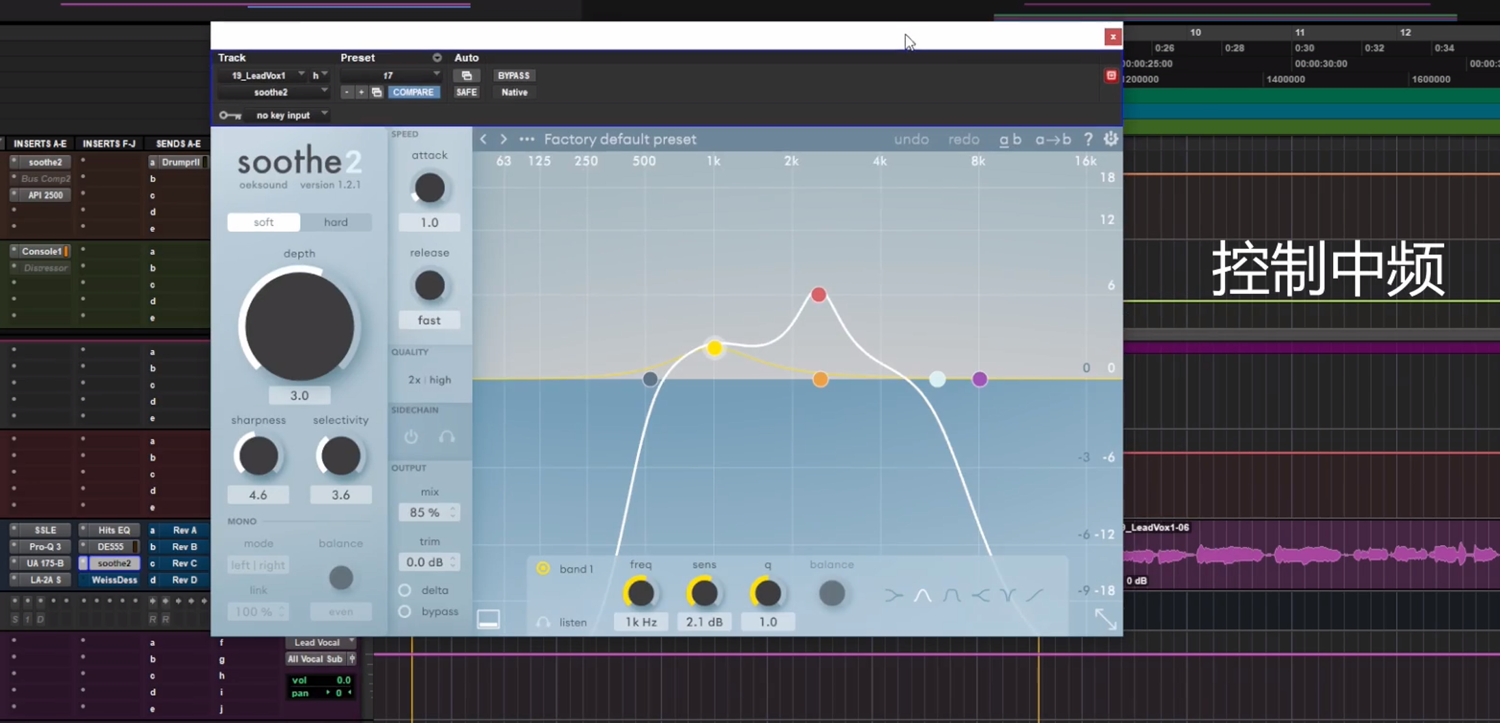Click the resize arrow icon of plugin

point(1105,619)
